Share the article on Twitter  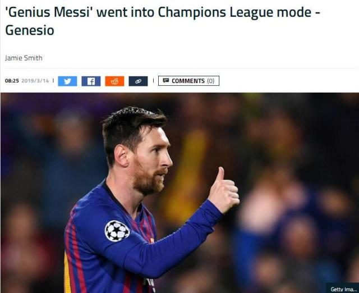[x=67, y=81]
